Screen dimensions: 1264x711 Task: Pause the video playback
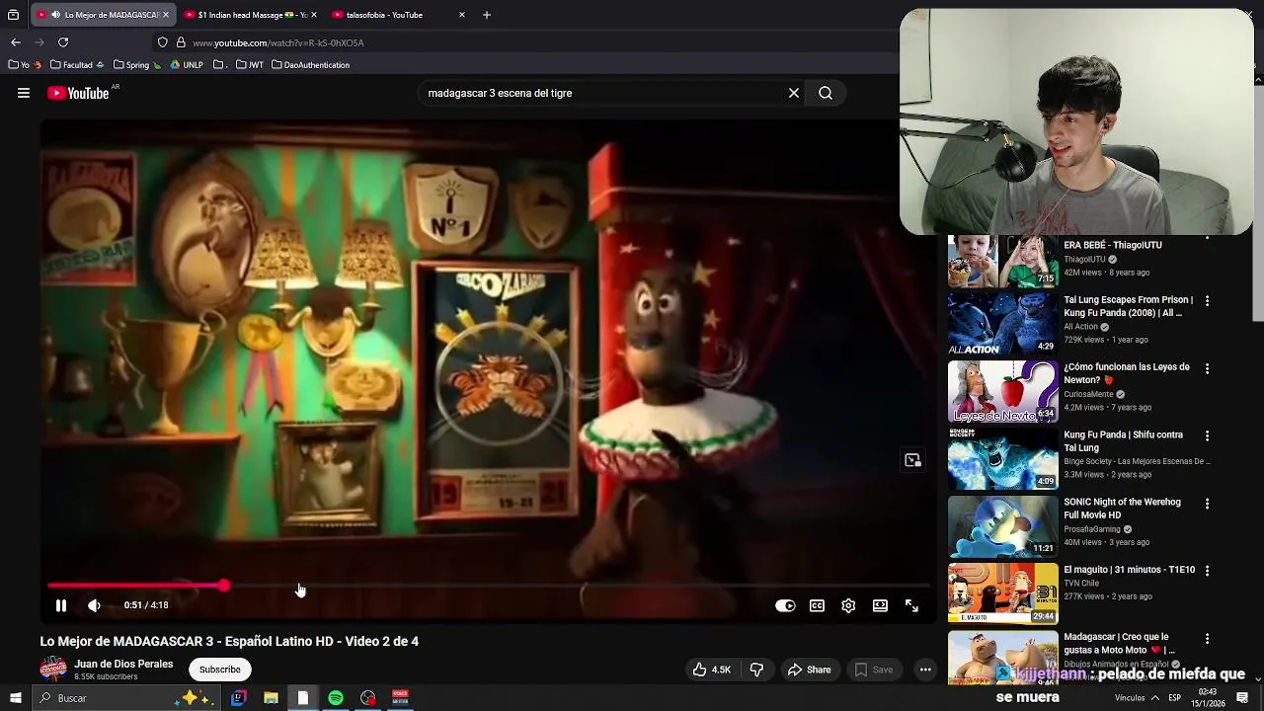[60, 605]
